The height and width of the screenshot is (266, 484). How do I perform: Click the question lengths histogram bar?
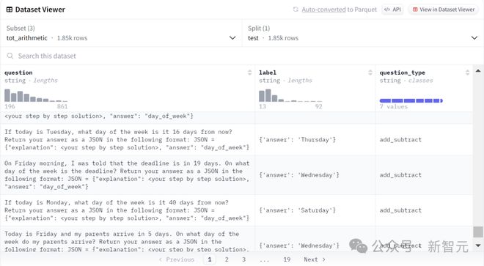pos(36,95)
